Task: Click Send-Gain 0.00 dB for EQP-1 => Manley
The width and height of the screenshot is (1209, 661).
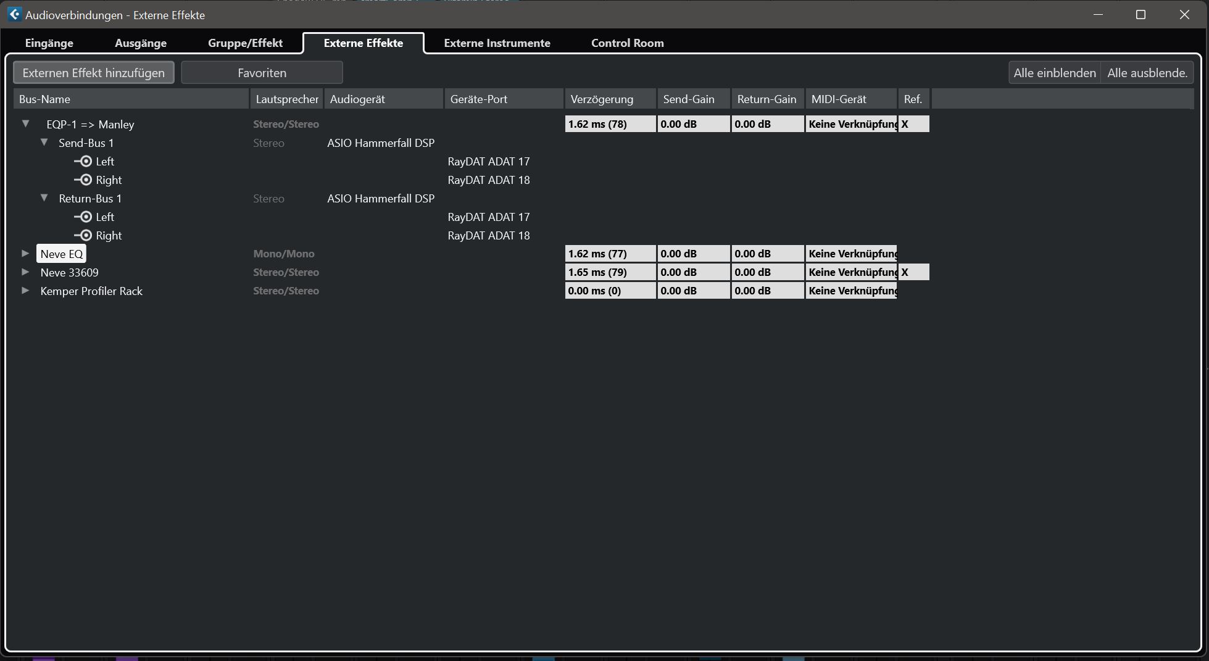Action: 694,124
